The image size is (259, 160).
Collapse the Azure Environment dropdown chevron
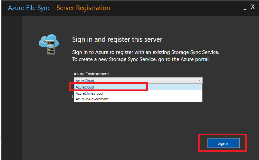(199, 80)
